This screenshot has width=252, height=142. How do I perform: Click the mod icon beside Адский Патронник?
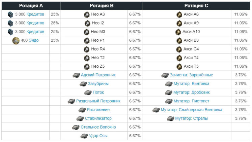tap(76, 75)
